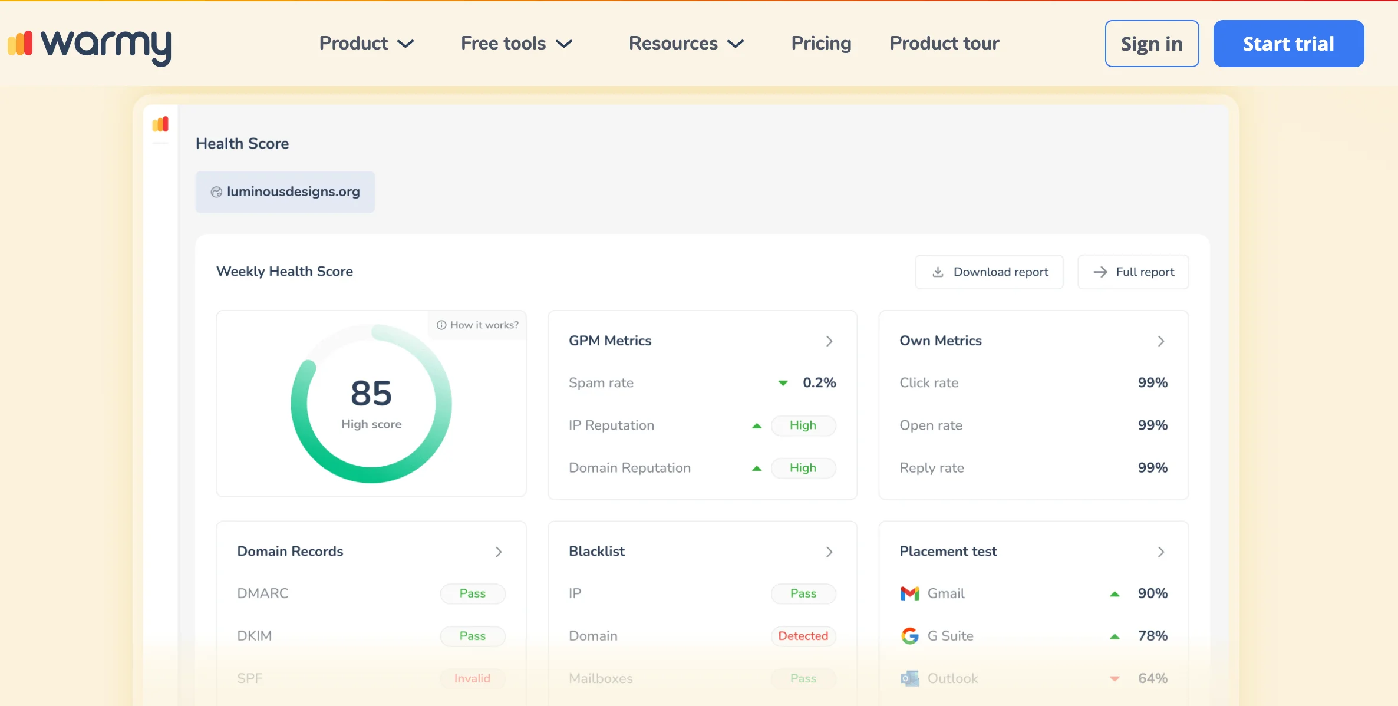Click the info icon next to How it works?
The height and width of the screenshot is (706, 1398).
441,325
